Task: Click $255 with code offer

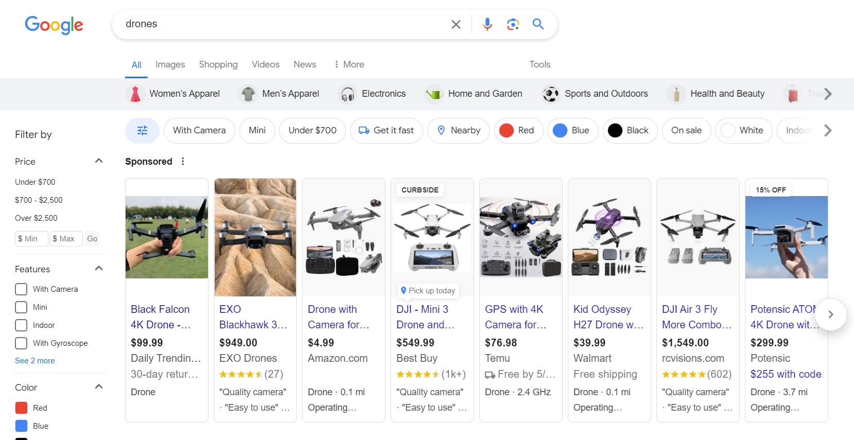Action: pyautogui.click(x=786, y=374)
